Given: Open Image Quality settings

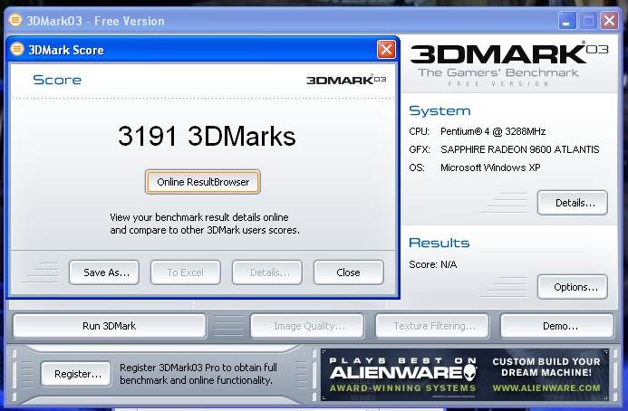Looking at the screenshot, I should (x=307, y=326).
